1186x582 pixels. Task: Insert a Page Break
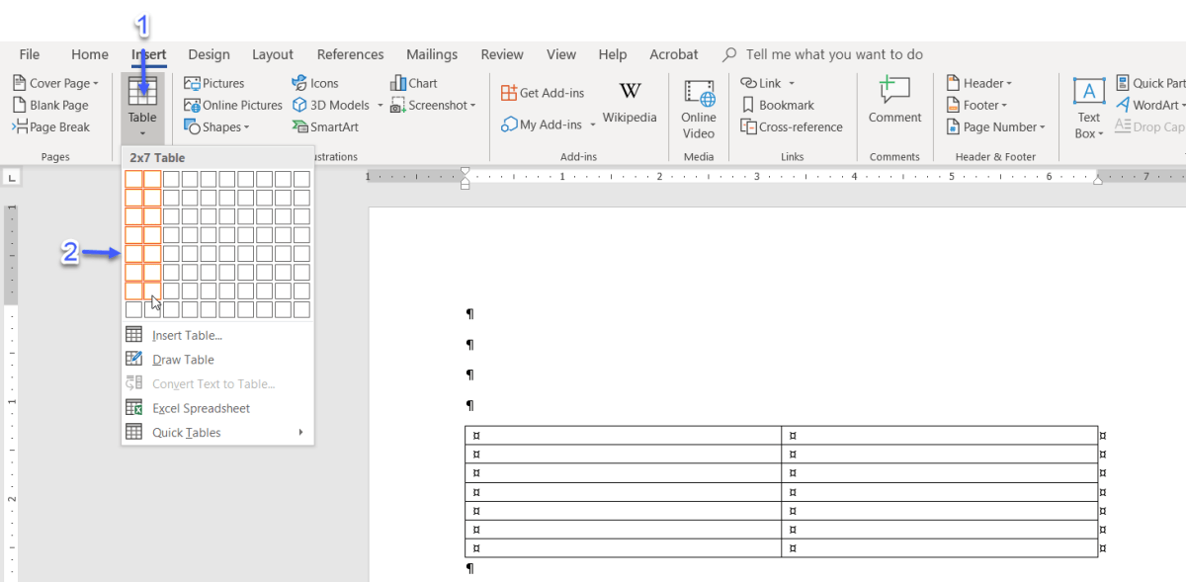pyautogui.click(x=50, y=126)
